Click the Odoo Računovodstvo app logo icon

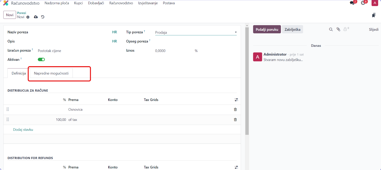(6, 3)
